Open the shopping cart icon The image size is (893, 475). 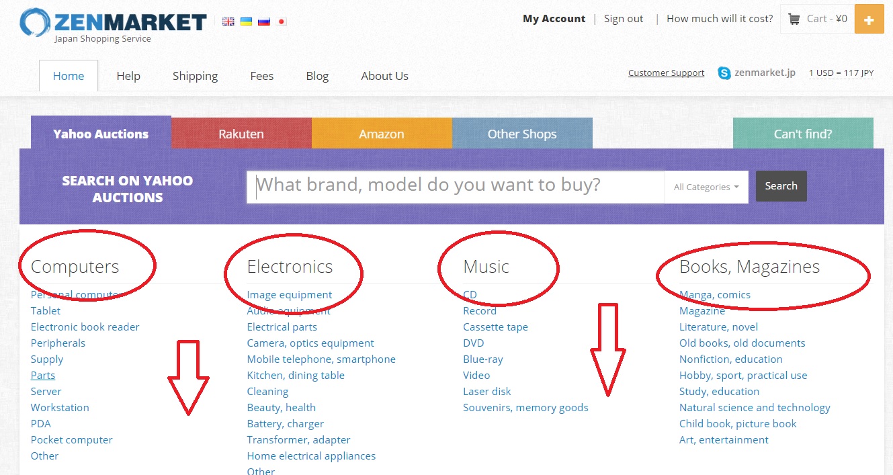point(794,19)
